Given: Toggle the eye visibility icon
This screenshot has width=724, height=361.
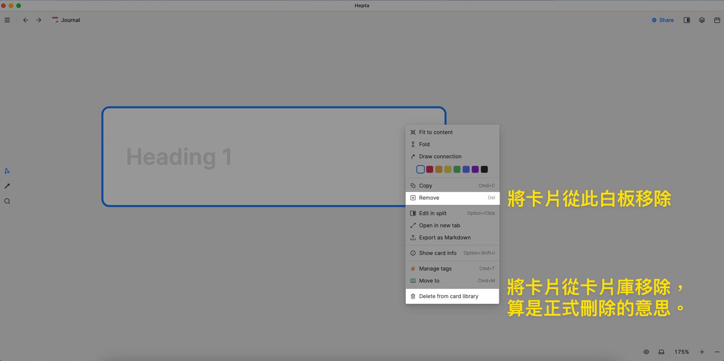Looking at the screenshot, I should pos(646,352).
